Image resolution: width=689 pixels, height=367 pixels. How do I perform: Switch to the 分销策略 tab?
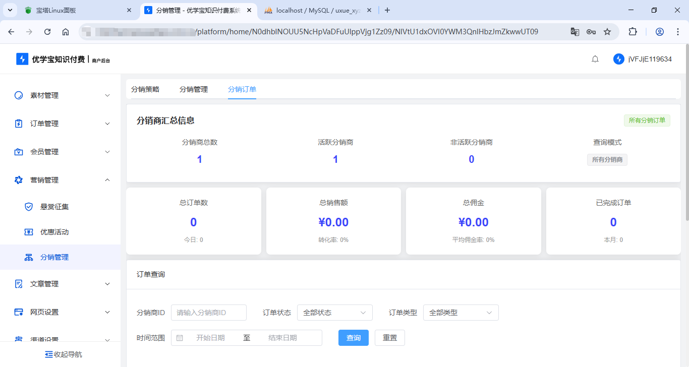(146, 89)
